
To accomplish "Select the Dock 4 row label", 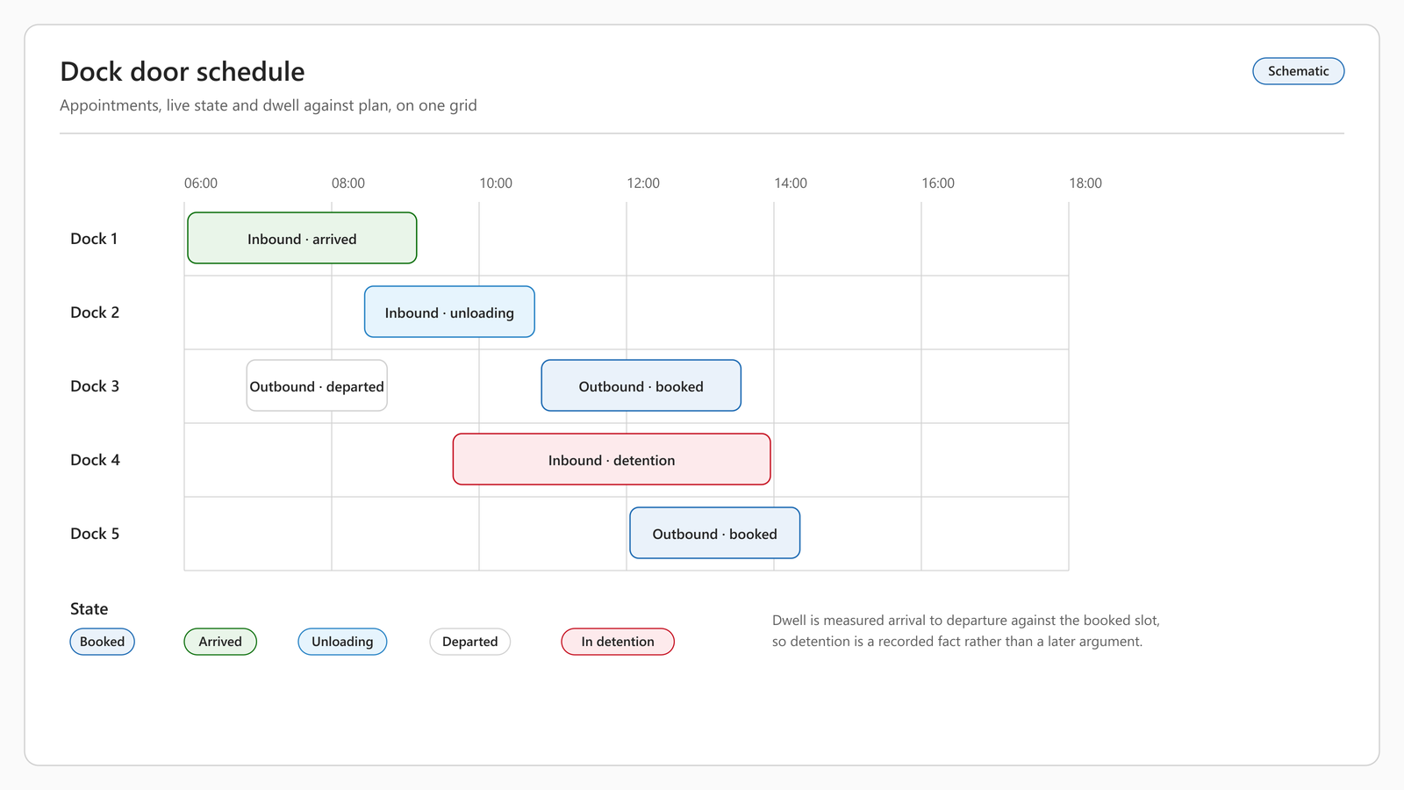I will [x=95, y=460].
